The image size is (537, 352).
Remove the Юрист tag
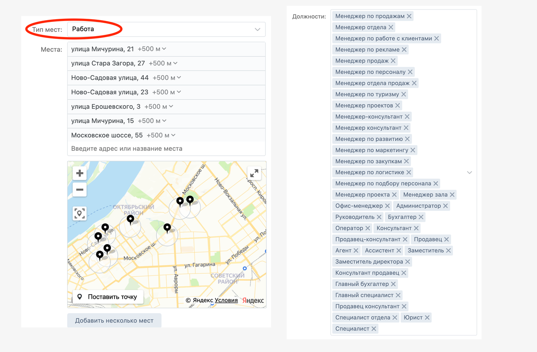coord(427,318)
